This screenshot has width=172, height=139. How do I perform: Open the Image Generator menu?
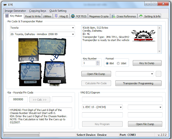point(15,11)
